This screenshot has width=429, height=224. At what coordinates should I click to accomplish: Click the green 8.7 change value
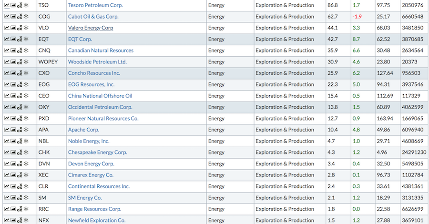[x=356, y=39]
